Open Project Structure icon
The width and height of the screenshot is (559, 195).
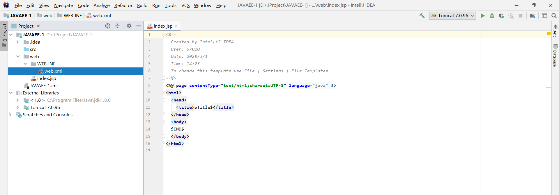tap(533, 16)
